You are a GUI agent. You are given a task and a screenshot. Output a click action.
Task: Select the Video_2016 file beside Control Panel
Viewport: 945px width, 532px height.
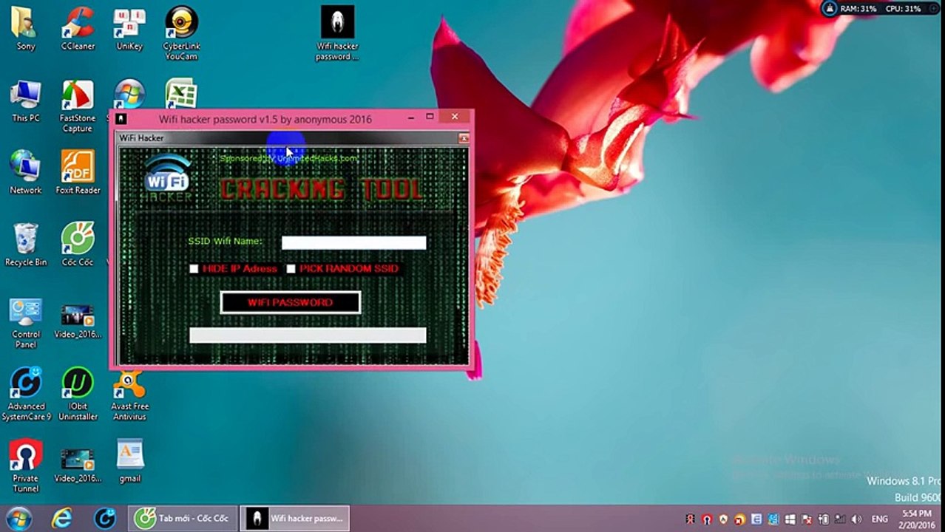[x=78, y=321]
